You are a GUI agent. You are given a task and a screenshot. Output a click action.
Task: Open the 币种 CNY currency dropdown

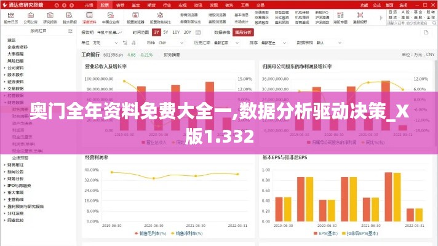coord(171,42)
